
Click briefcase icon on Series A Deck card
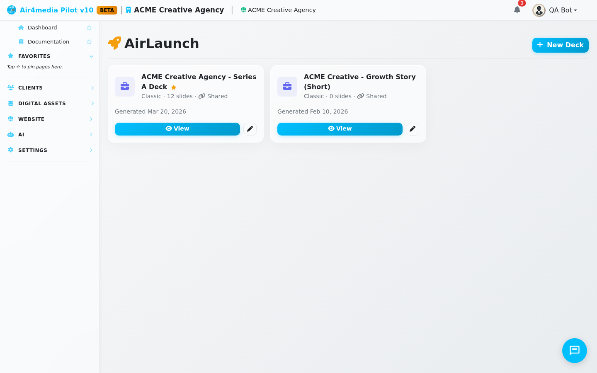[125, 87]
